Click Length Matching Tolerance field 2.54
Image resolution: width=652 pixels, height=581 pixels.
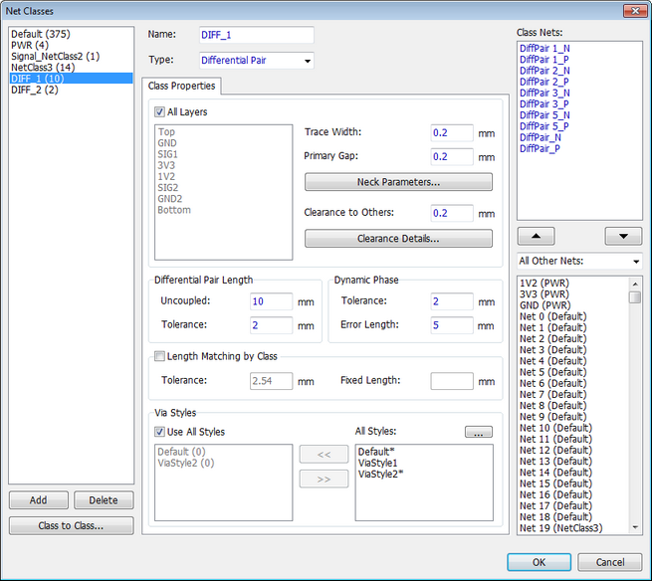(x=271, y=381)
